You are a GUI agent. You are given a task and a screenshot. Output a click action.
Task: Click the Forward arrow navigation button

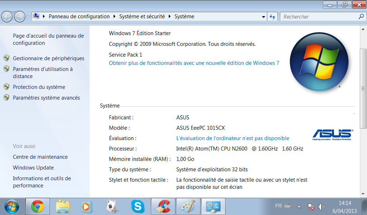pos(20,17)
